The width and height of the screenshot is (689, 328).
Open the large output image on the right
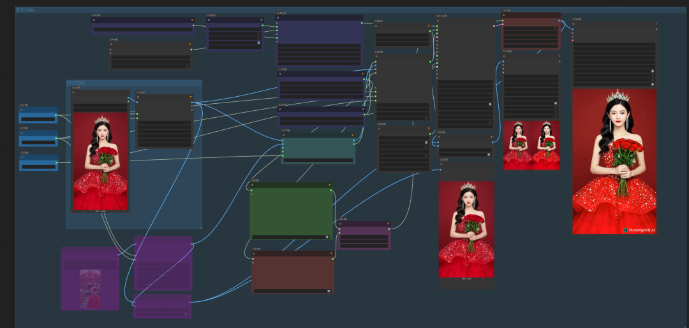[614, 161]
